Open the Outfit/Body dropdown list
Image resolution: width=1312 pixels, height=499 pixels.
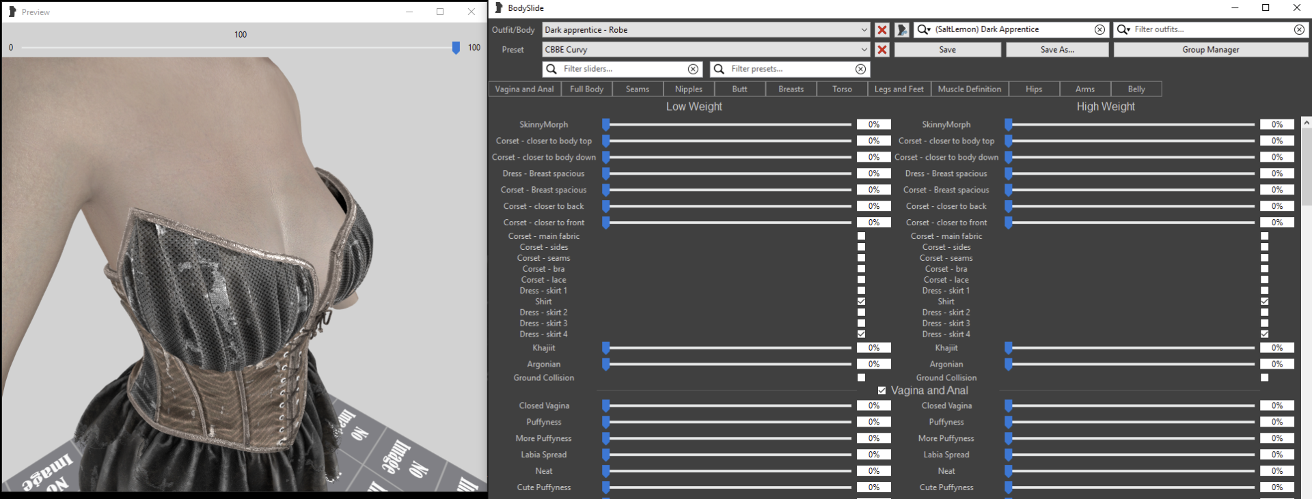(x=706, y=30)
